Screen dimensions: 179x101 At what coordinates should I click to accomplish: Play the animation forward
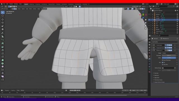point(76,90)
